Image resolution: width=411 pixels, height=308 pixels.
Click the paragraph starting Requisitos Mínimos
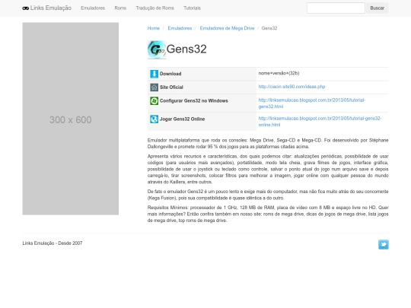[x=268, y=214]
